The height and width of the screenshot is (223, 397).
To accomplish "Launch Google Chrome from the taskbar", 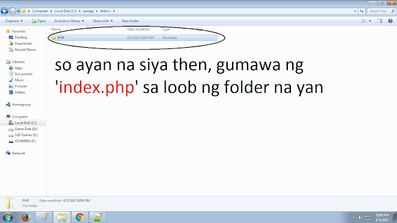I will (x=80, y=217).
